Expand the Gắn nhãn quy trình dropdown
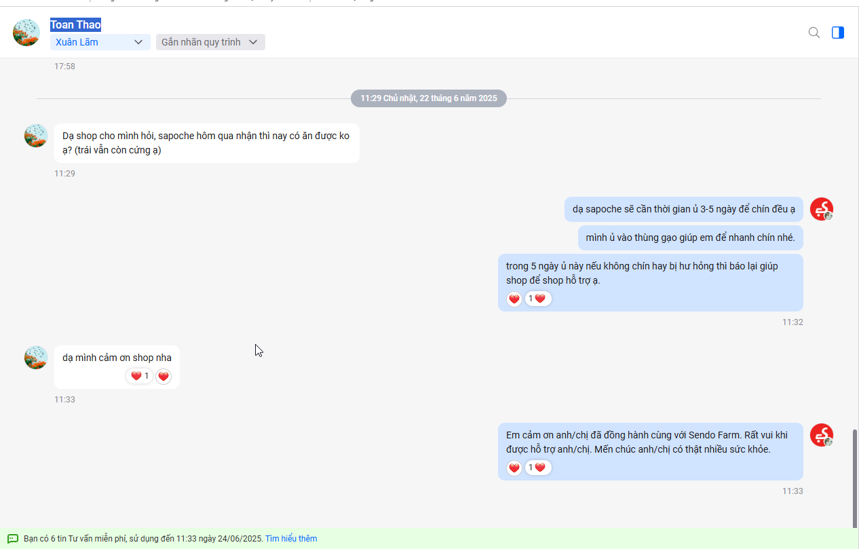This screenshot has width=859, height=549. [210, 42]
